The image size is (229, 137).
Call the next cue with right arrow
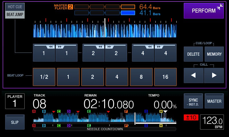214,75
